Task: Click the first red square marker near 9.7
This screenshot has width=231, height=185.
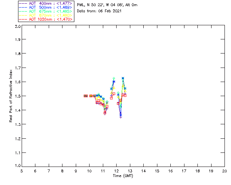Action: click(x=85, y=96)
